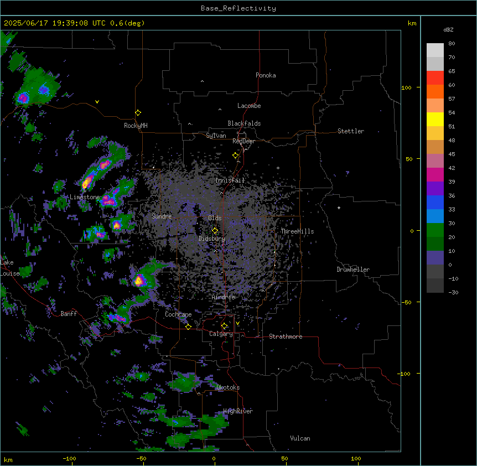The image size is (477, 466).
Task: Click the brown 45-48 dBZ legend swatch
Action: (435, 147)
